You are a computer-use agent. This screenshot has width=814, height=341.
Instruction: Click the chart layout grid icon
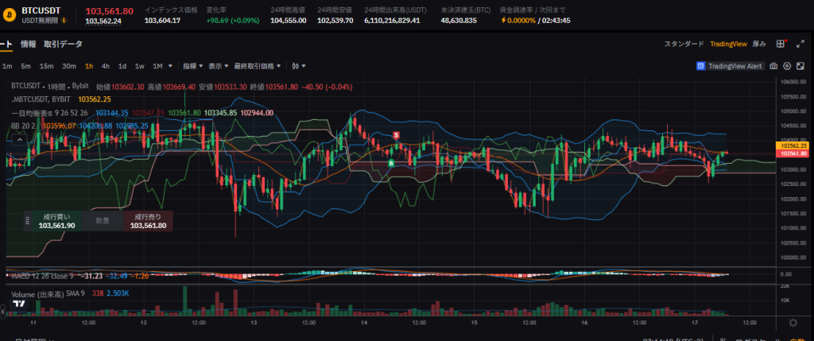click(781, 45)
